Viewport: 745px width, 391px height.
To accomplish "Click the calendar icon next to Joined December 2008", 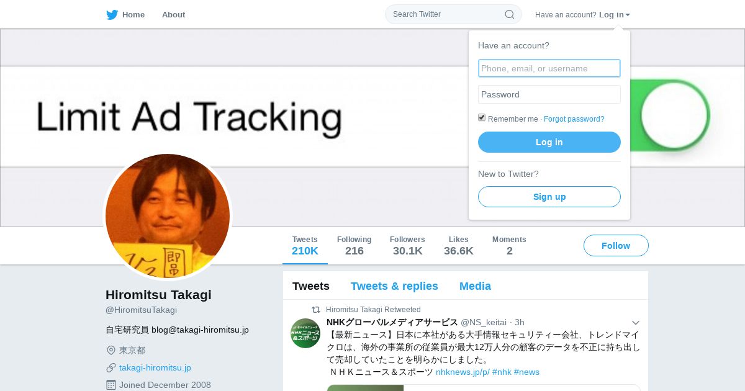I will tap(111, 385).
